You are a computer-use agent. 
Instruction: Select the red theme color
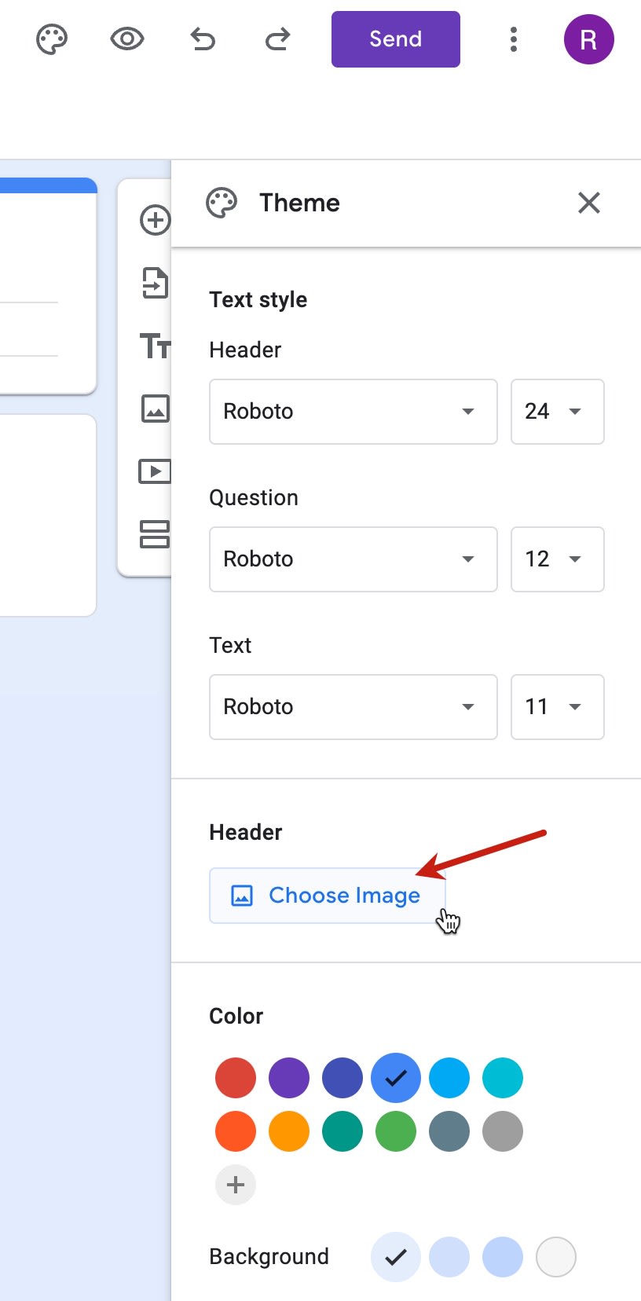(235, 1078)
